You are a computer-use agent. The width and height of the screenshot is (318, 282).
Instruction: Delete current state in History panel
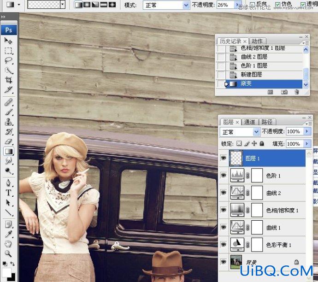[x=297, y=92]
